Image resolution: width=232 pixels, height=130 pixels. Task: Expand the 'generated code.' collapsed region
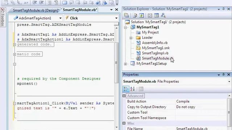[14, 44]
